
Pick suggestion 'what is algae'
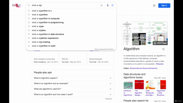coord(71,26)
